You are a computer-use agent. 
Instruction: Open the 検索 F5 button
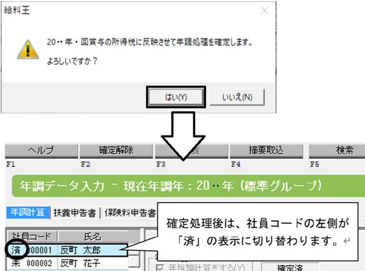[x=337, y=150]
